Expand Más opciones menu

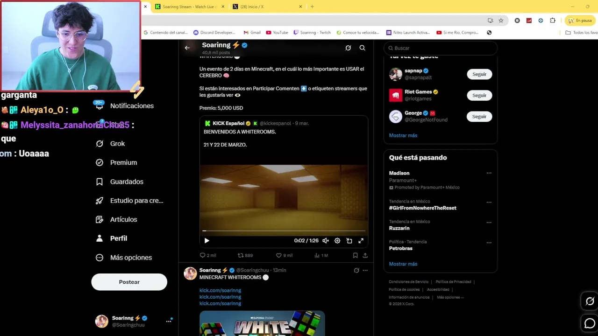click(x=124, y=258)
